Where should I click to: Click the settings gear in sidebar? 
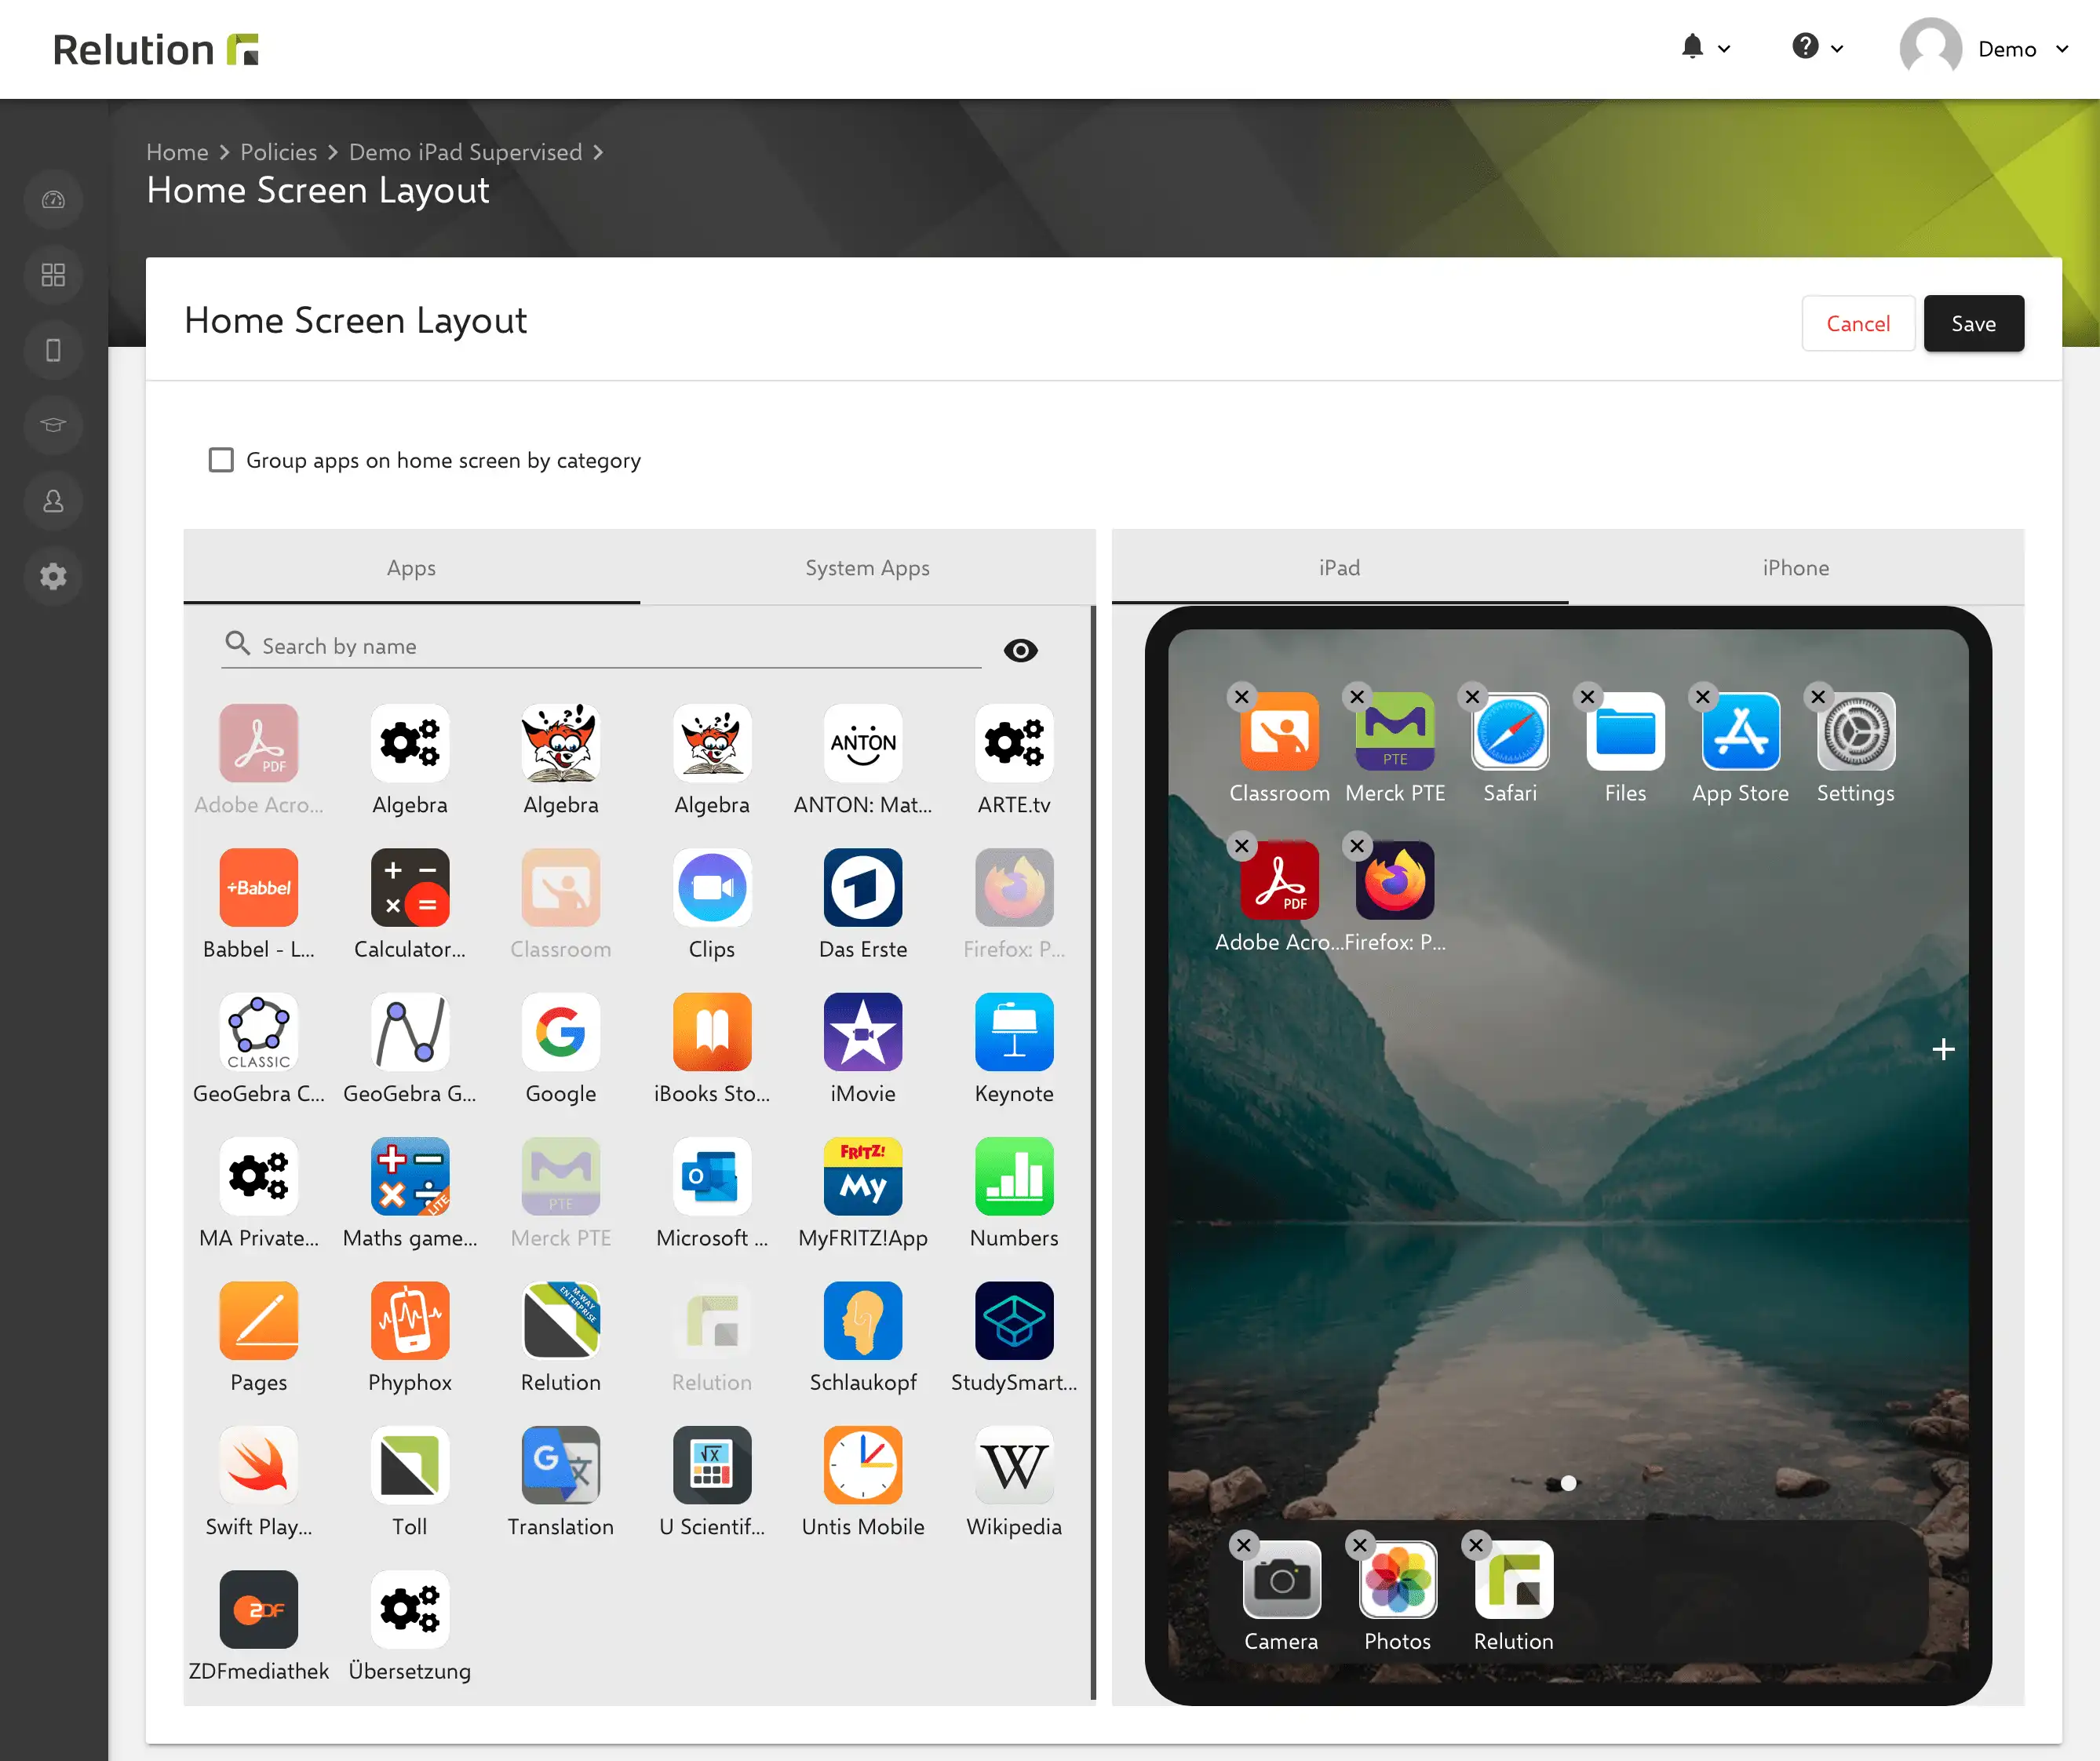tap(53, 576)
